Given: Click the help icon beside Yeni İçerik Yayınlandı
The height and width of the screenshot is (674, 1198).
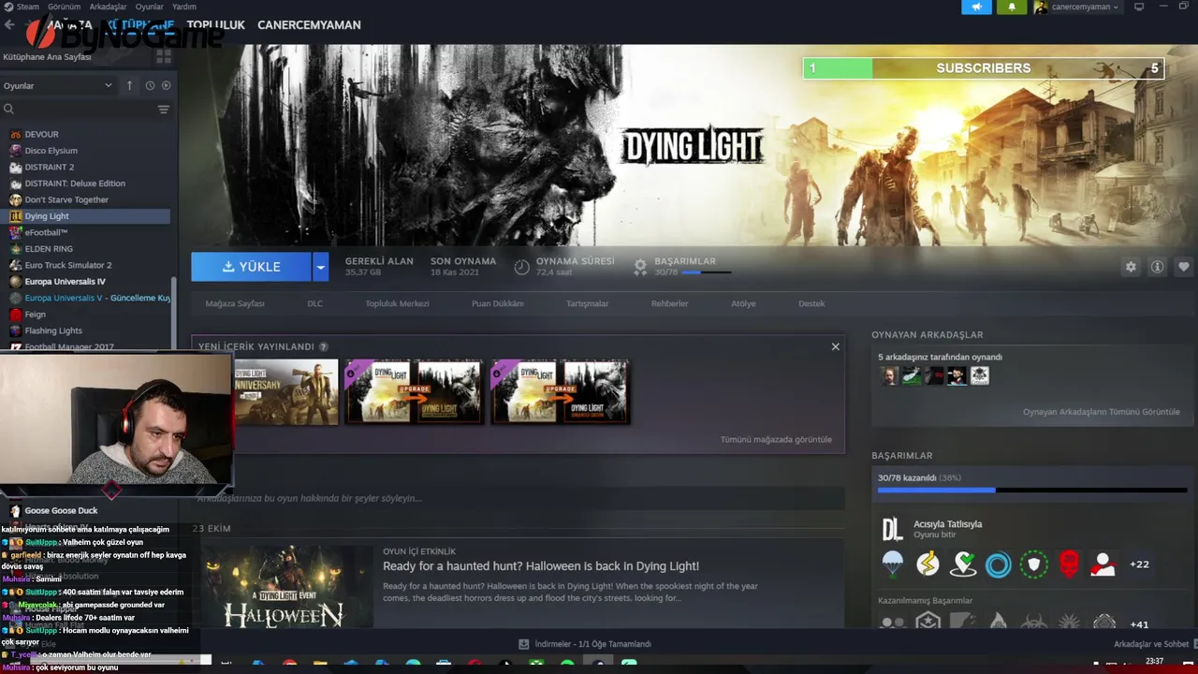Looking at the screenshot, I should [x=323, y=346].
